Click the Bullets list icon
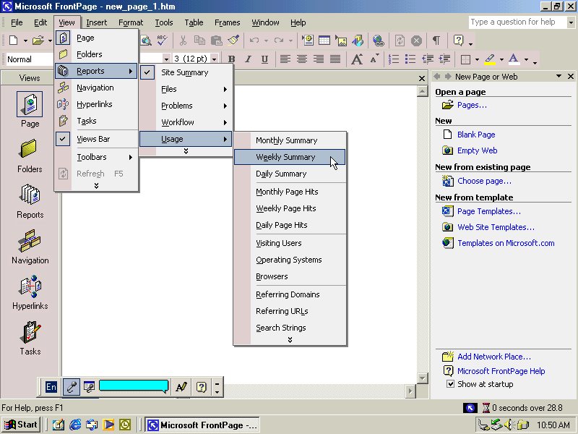This screenshot has width=578, height=434. coord(410,59)
